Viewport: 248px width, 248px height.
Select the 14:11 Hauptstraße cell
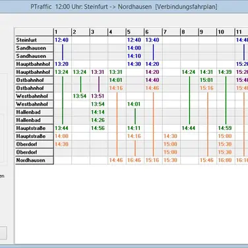point(135,128)
